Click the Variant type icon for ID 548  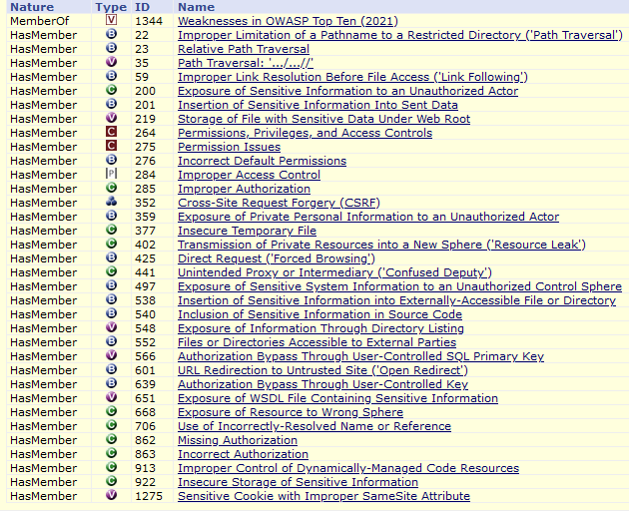tap(111, 327)
